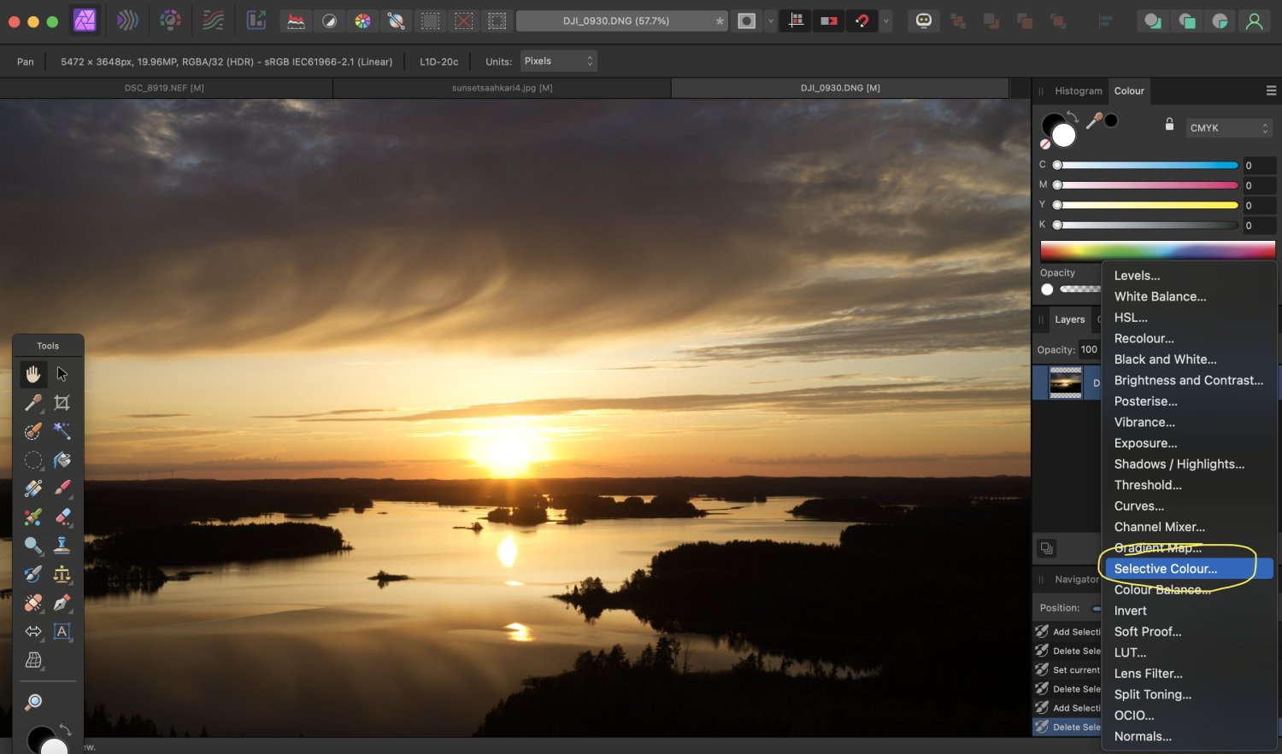Screen dimensions: 1282x754
Task: Switch to the sunsetsaahkari4.jpg document tab
Action: (502, 88)
